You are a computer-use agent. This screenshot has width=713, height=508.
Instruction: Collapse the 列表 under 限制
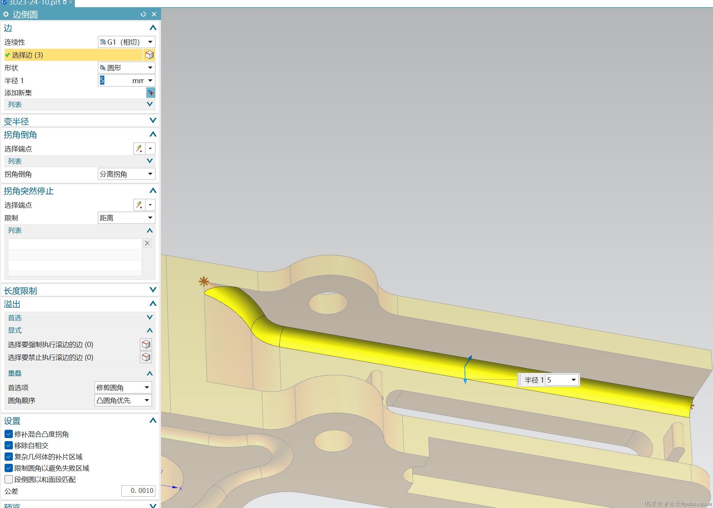(150, 230)
